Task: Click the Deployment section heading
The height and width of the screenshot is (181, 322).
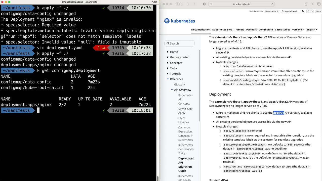Action: [220, 94]
